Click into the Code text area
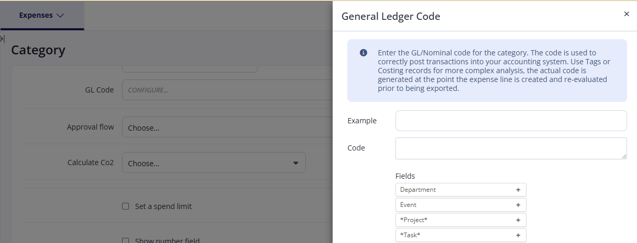Screen dimensions: 637x243 [511, 148]
